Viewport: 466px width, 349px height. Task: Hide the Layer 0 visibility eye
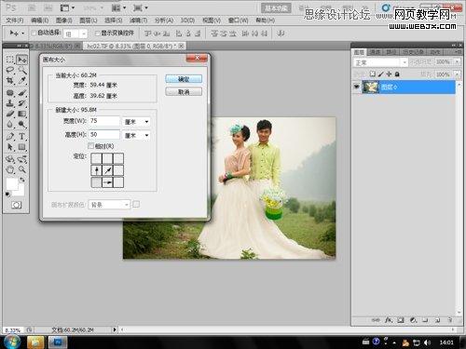tap(357, 87)
